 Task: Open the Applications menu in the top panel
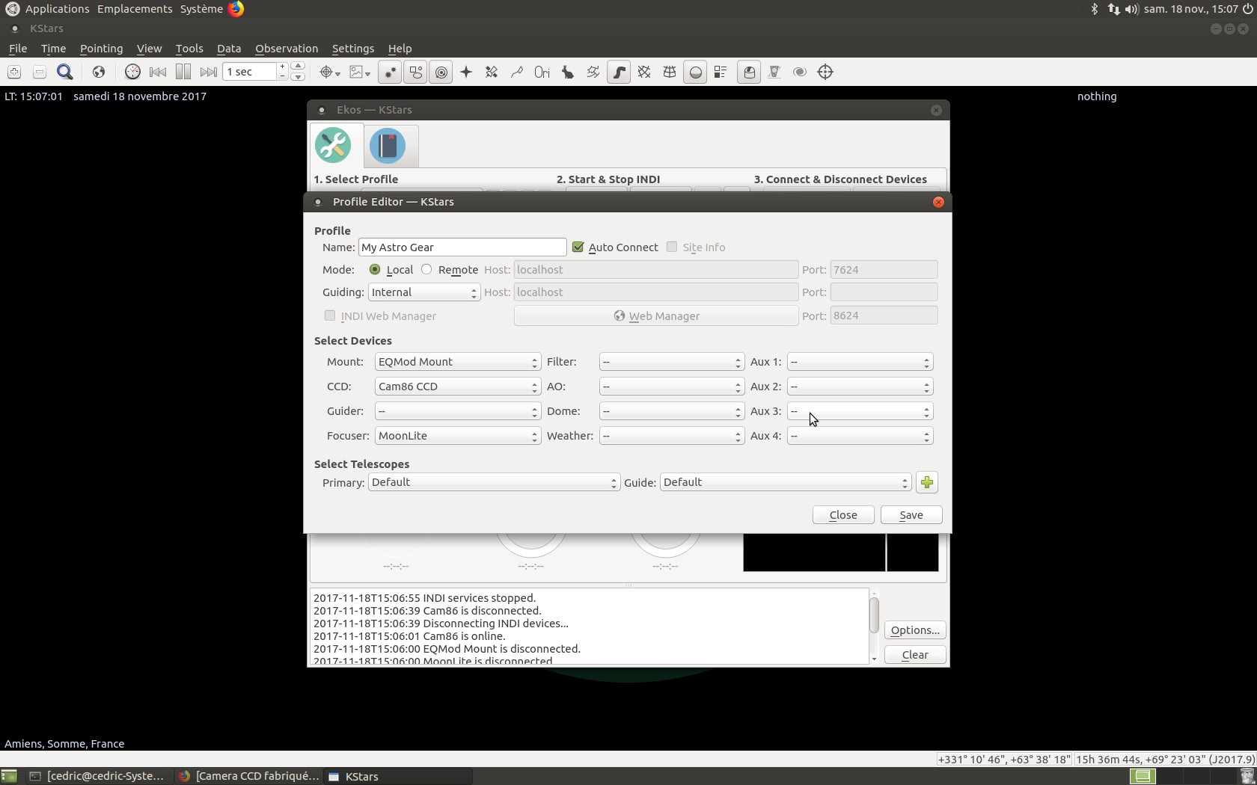point(57,9)
